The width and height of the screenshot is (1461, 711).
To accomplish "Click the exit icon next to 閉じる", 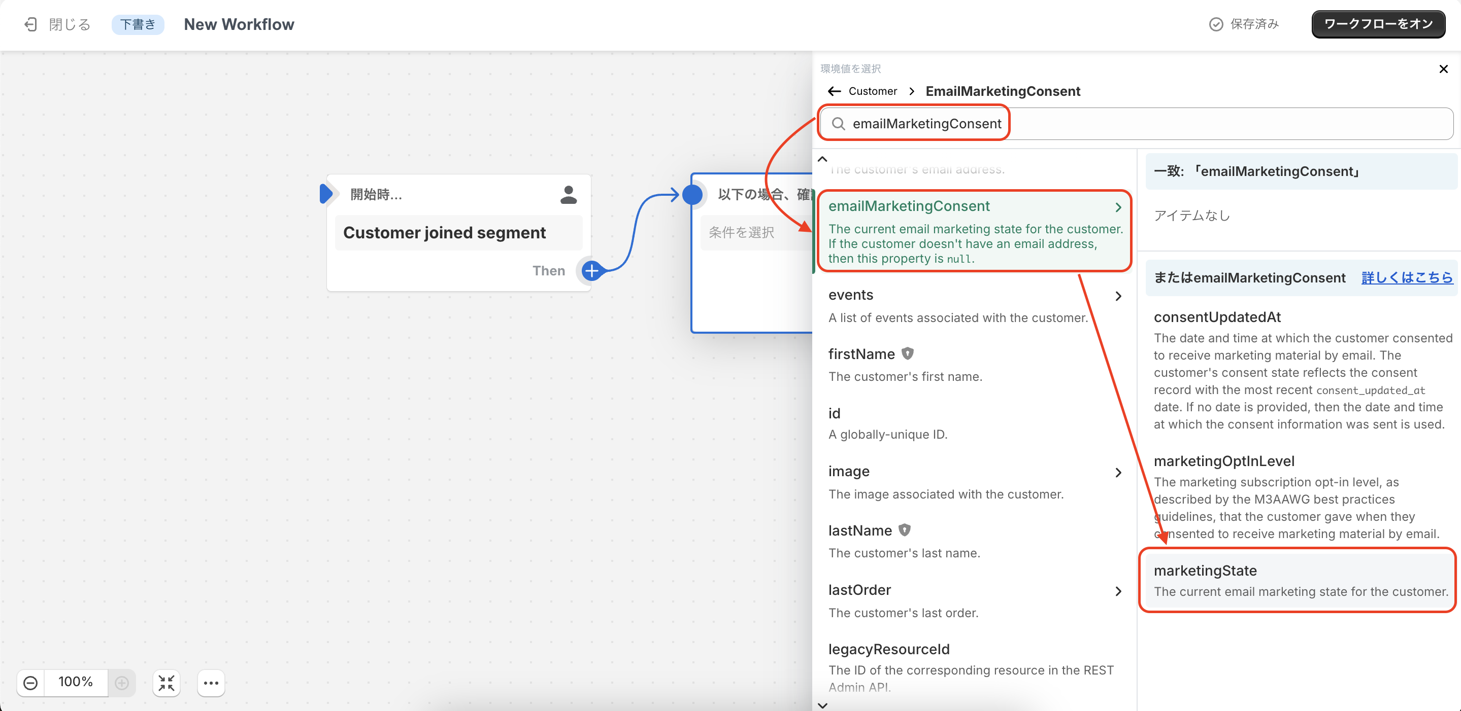I will pos(30,24).
